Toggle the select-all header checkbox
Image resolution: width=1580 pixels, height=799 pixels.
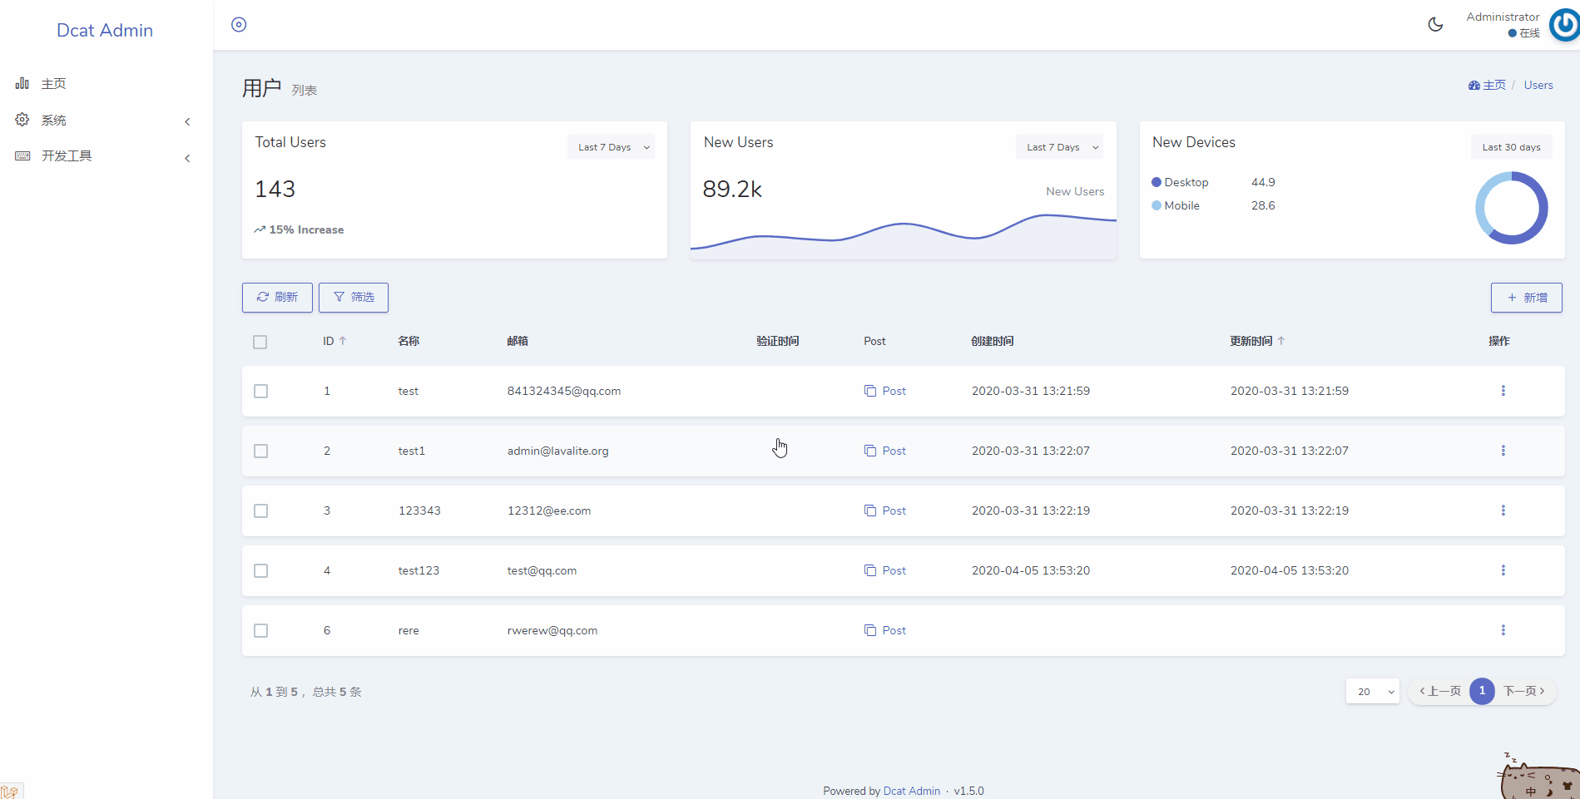coord(260,342)
